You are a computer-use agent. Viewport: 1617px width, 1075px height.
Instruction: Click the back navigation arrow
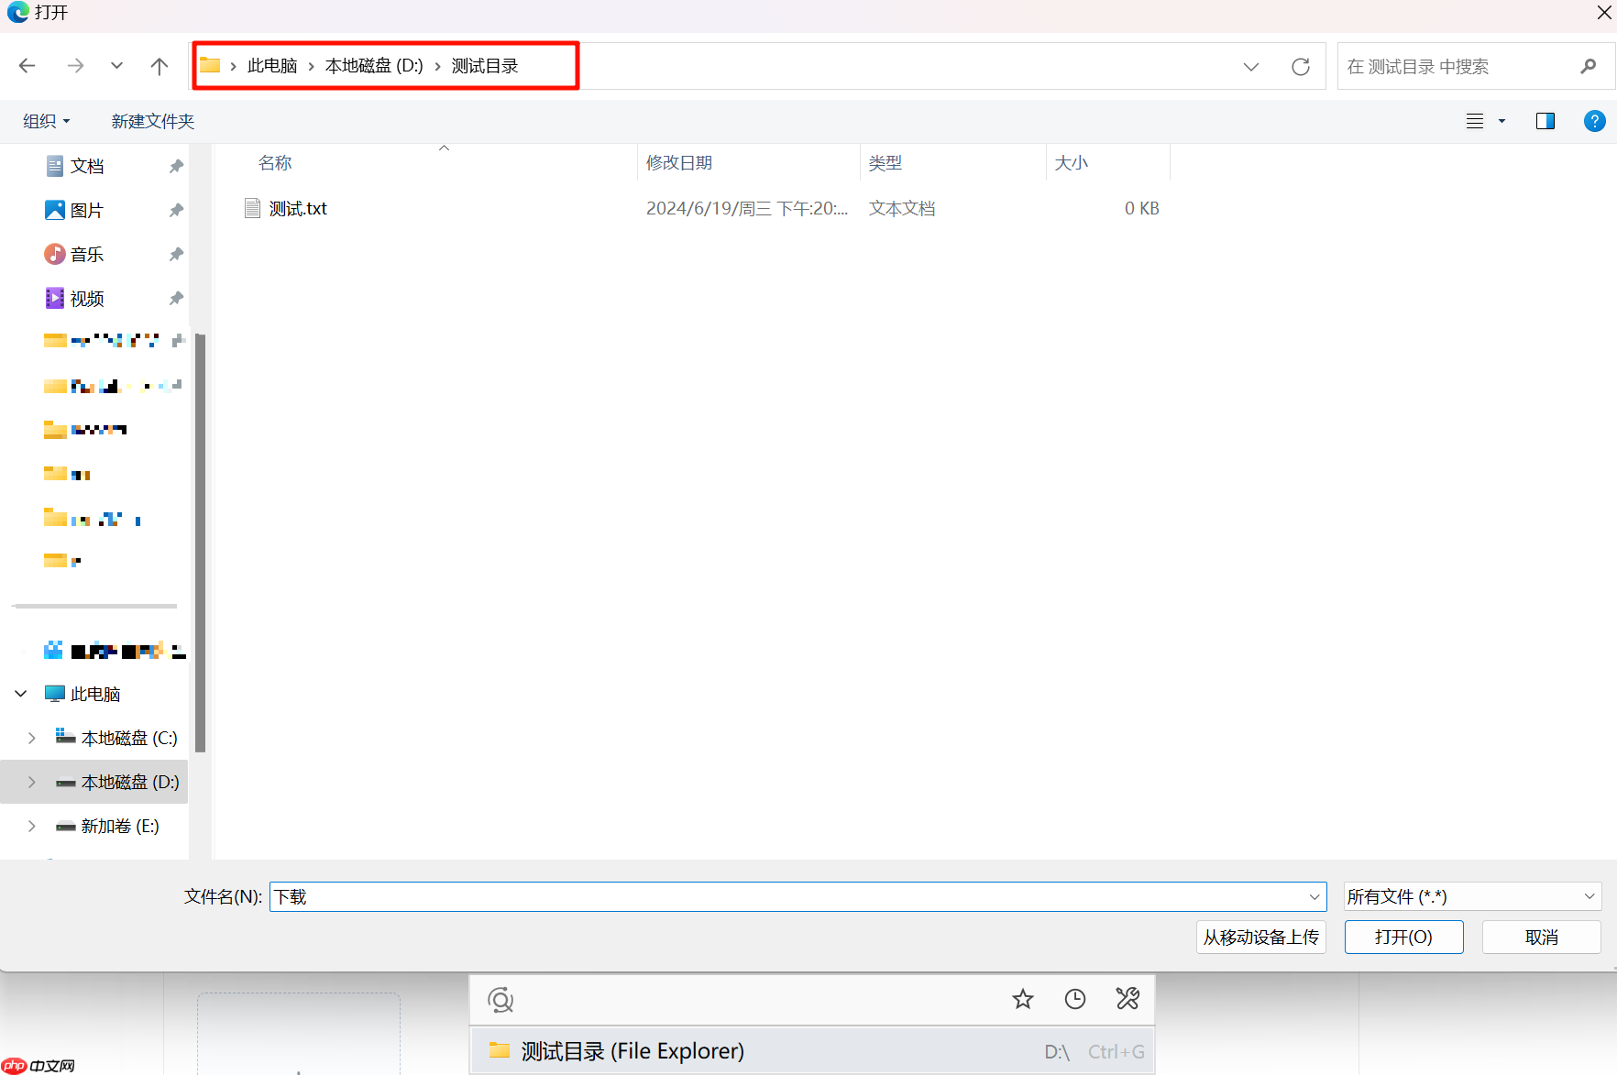coord(27,65)
